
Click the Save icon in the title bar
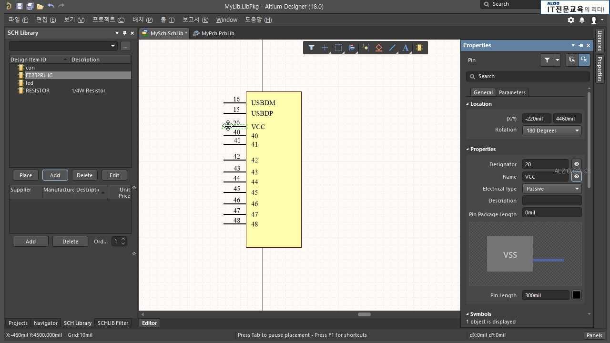coord(19,6)
